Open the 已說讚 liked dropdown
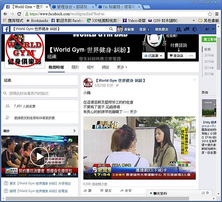Viewport: 222px width, 202px height. 153,56
